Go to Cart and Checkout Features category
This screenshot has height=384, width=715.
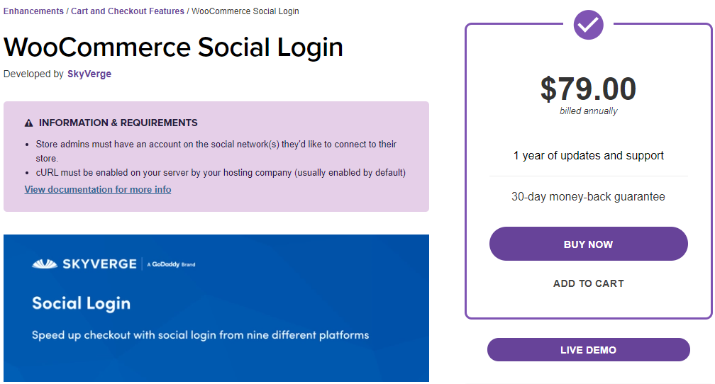tap(128, 11)
